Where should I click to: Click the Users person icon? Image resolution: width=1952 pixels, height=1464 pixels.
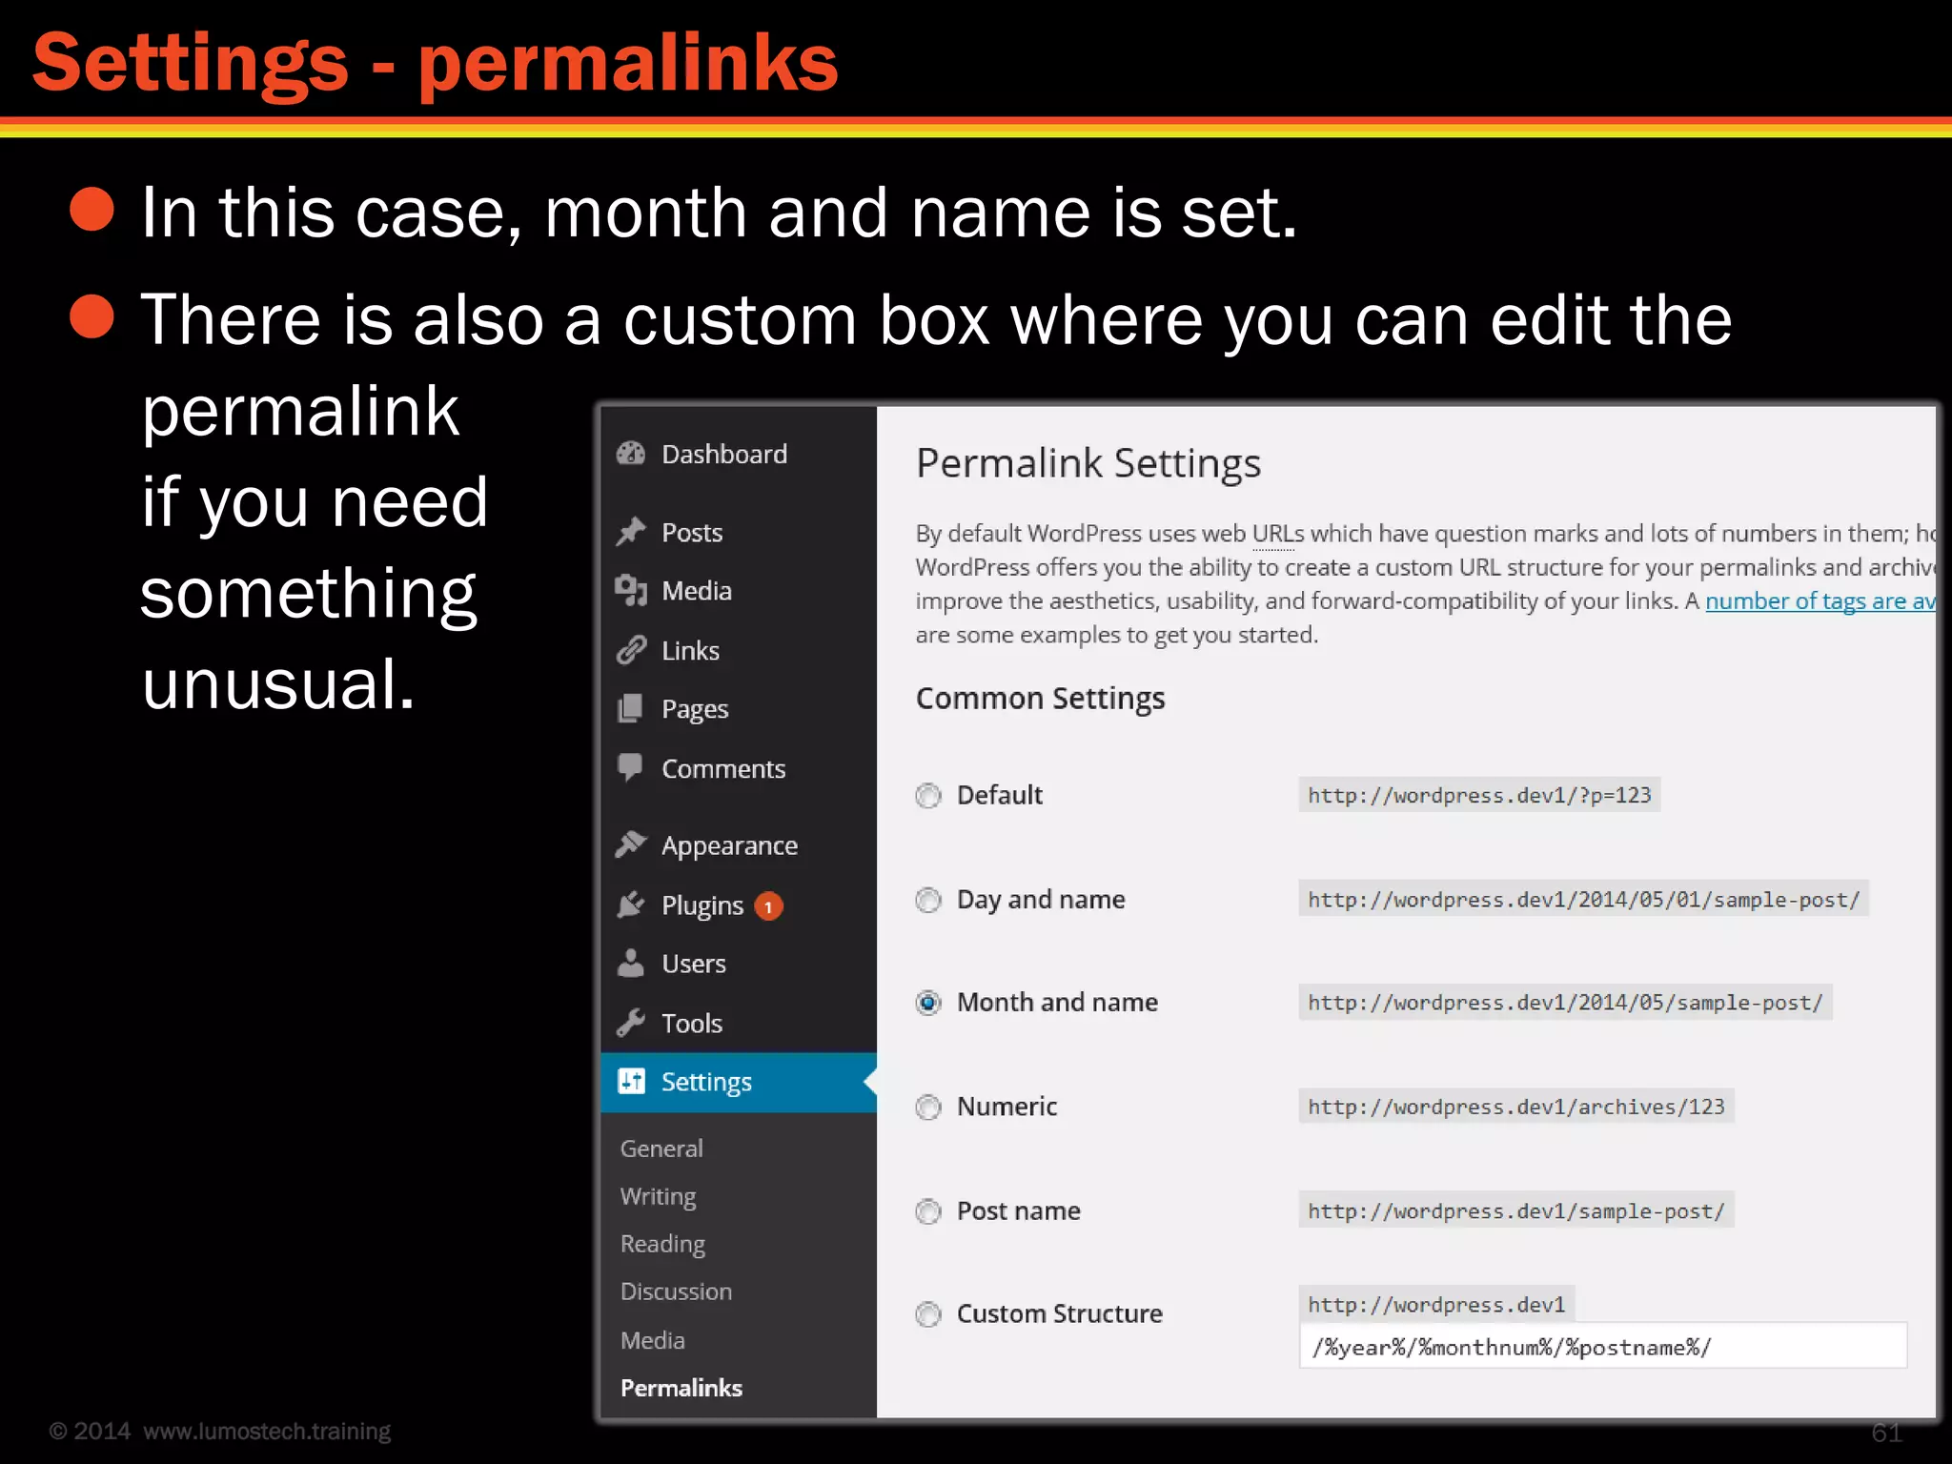[631, 964]
